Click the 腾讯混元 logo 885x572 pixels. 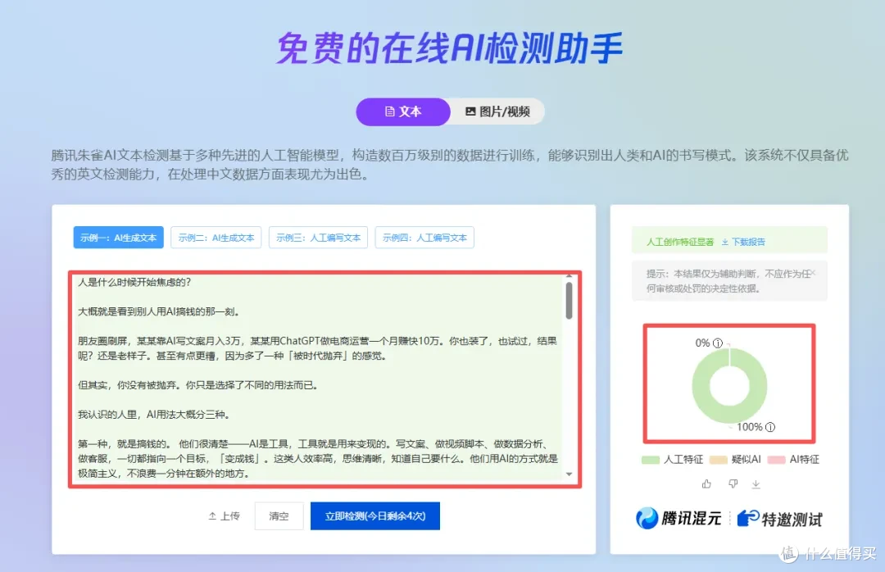tap(678, 518)
